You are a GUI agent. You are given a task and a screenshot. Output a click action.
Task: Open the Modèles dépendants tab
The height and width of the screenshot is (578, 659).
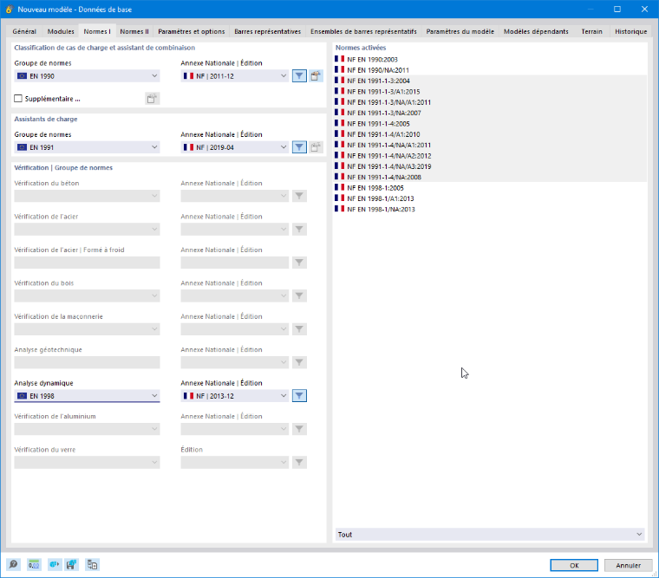point(536,31)
